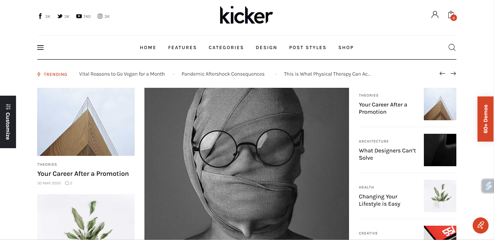Open the Post Styles menu item
494x240 pixels.
click(308, 48)
